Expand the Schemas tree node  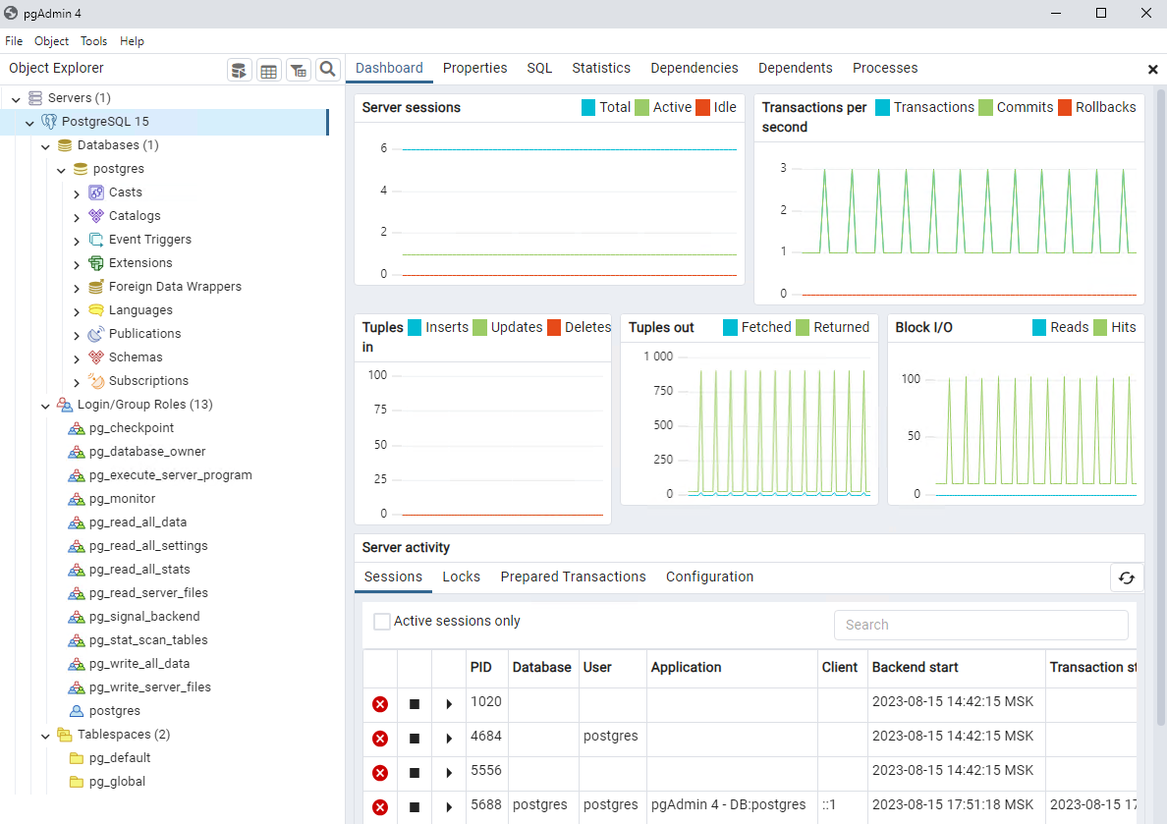(x=77, y=357)
